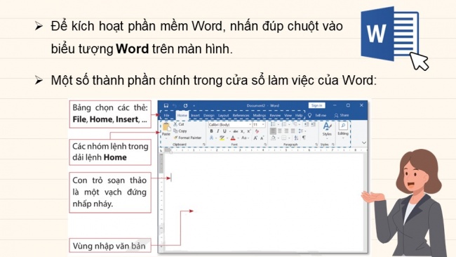Open the Calibri (Body) font dropdown
Image resolution: width=456 pixels, height=257 pixels.
click(x=229, y=124)
